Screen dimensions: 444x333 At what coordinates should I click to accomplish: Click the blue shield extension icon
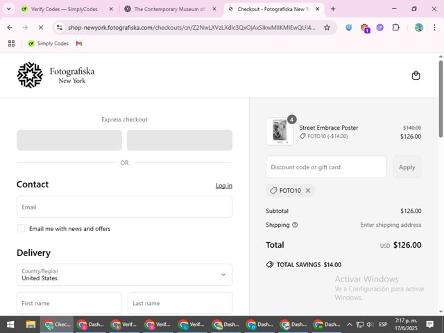(x=348, y=28)
